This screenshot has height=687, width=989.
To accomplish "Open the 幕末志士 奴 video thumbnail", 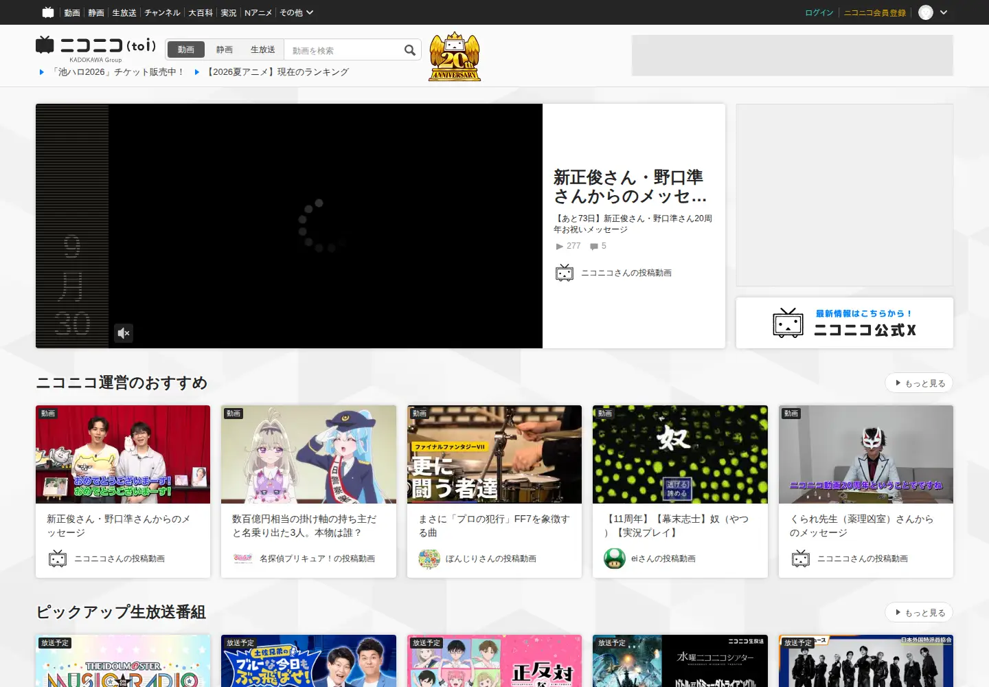I will pyautogui.click(x=680, y=454).
